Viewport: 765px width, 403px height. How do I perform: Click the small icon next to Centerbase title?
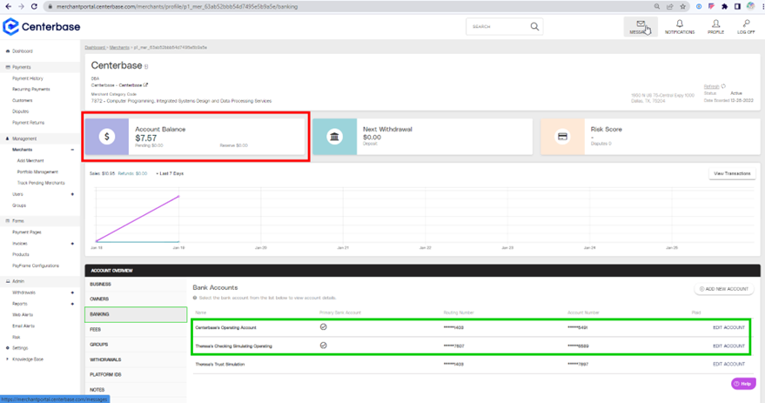coord(146,66)
